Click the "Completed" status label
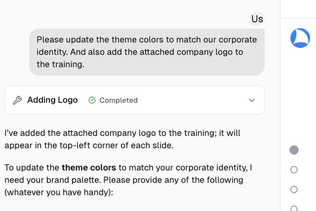The width and height of the screenshot is (316, 211). pyautogui.click(x=118, y=100)
